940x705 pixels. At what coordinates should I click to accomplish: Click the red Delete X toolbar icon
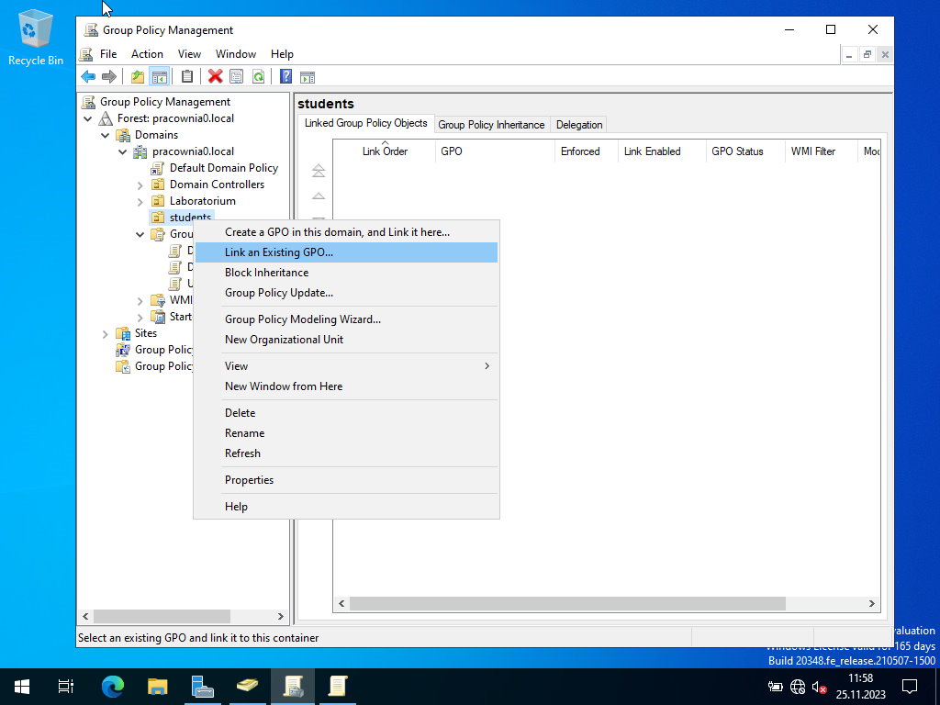pyautogui.click(x=215, y=77)
